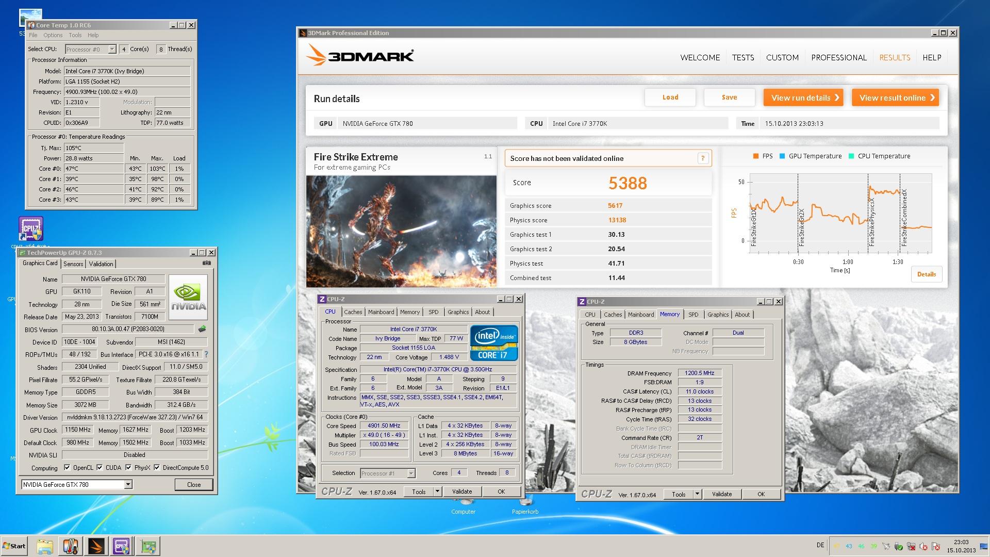Open the Tools dropdown arrow in CPU-Z CPU window

pos(437,492)
